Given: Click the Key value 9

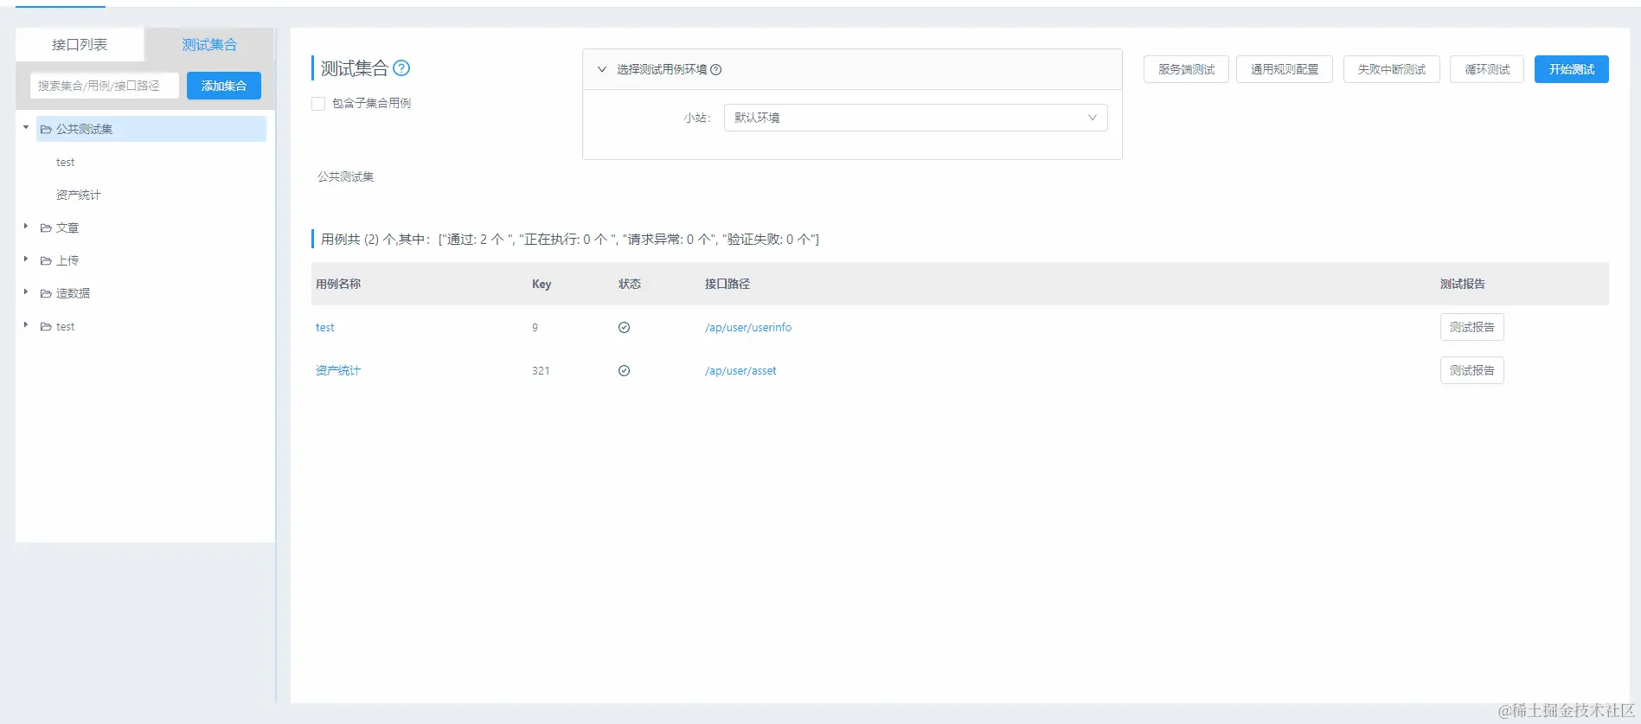Looking at the screenshot, I should click(535, 328).
